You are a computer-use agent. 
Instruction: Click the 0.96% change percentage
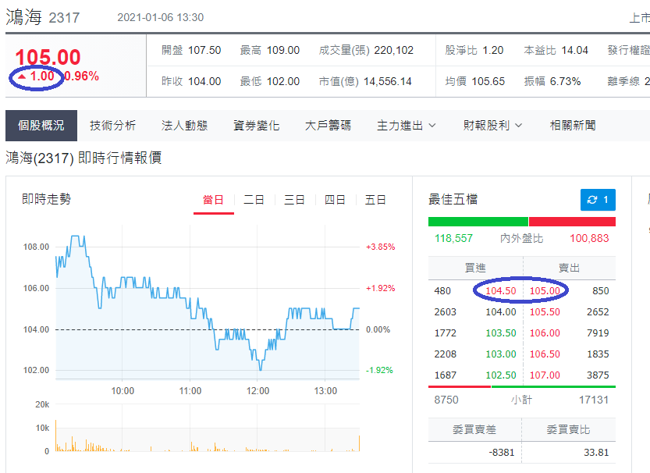coord(82,76)
